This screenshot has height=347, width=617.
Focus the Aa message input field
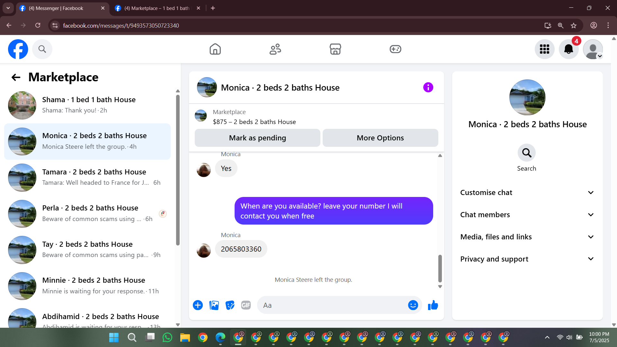(333, 305)
